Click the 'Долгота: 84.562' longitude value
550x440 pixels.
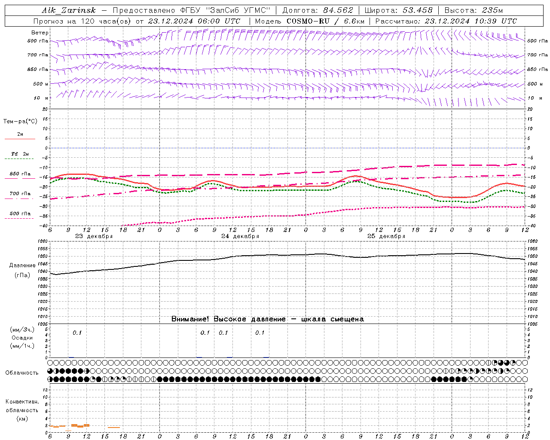click(x=318, y=10)
